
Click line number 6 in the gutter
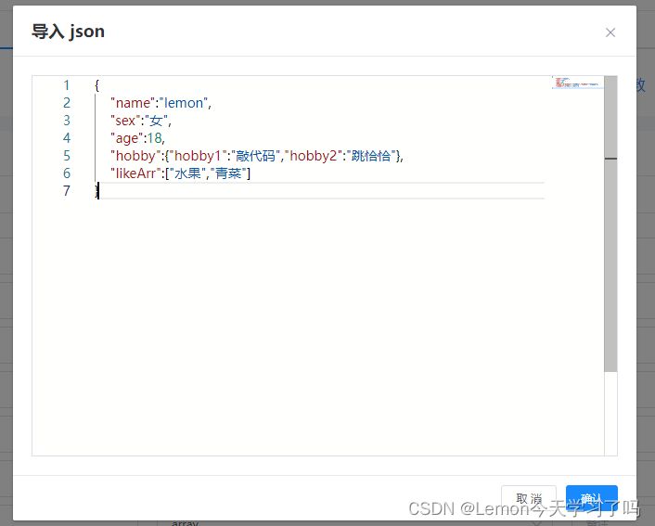[x=67, y=173]
